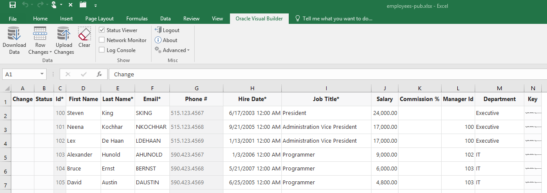Screen dimensions: 547x193
Task: Expand the Row Changes dropdown
Action: point(40,48)
